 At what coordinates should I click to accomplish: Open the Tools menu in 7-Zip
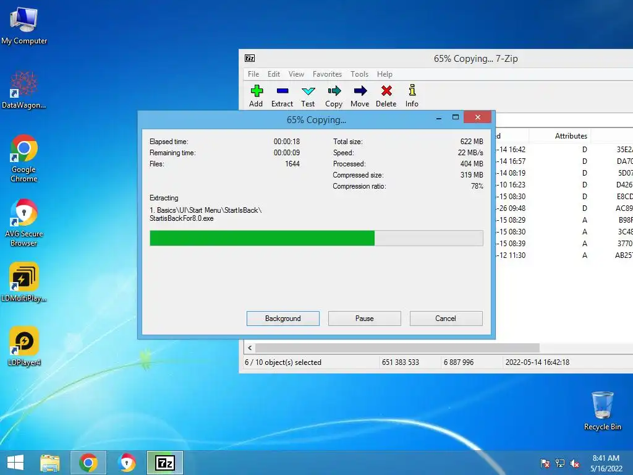click(359, 74)
